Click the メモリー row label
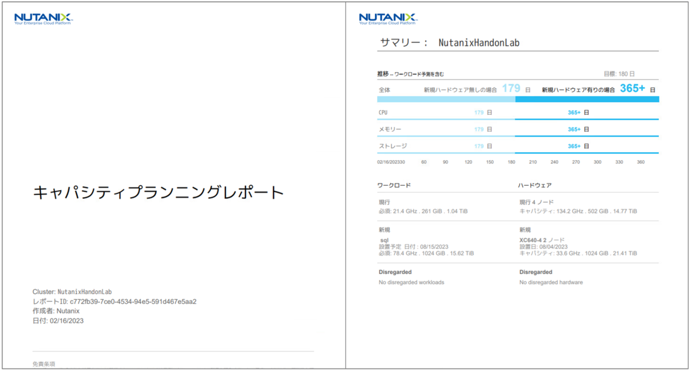Viewport: 690px width, 371px height. click(x=390, y=129)
